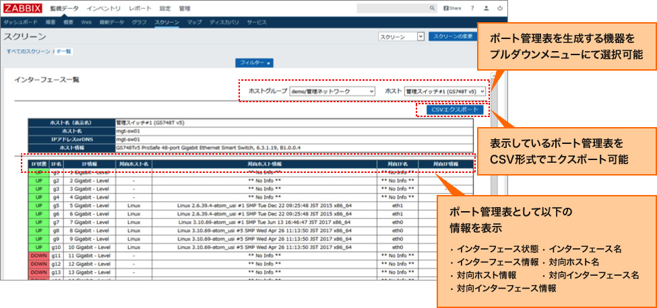
Task: Open the スクリーン selector dropdown
Action: coord(400,36)
